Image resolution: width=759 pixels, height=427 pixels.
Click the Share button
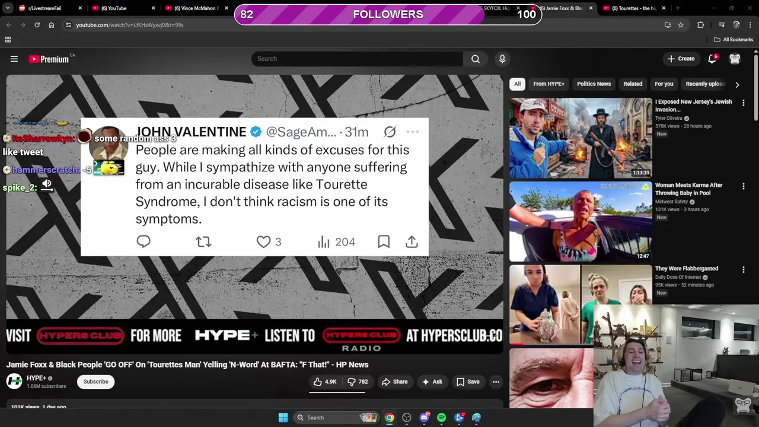[394, 382]
